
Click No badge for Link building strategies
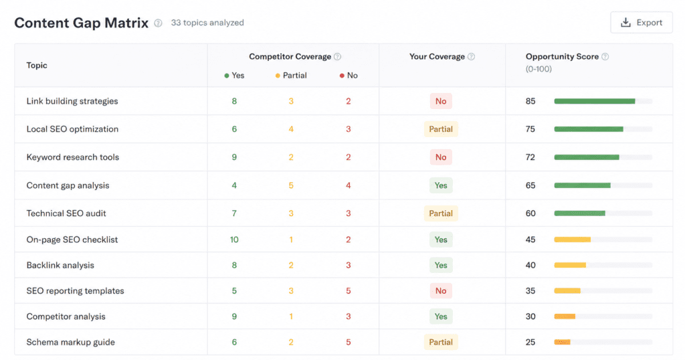pyautogui.click(x=441, y=101)
